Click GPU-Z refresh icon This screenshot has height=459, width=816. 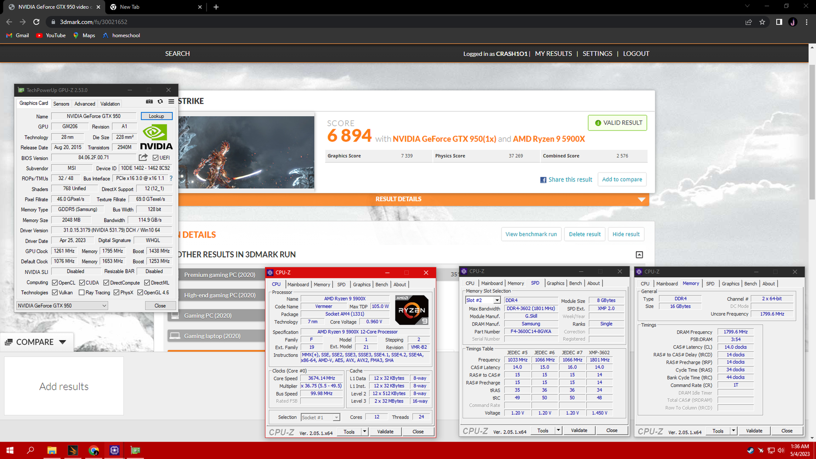coord(160,102)
